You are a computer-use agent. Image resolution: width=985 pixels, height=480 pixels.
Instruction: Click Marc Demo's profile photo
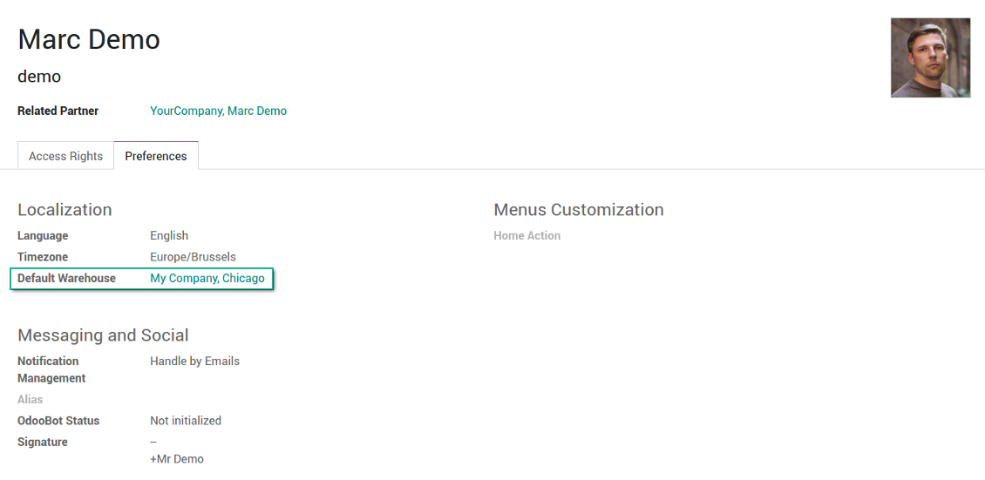(x=930, y=57)
